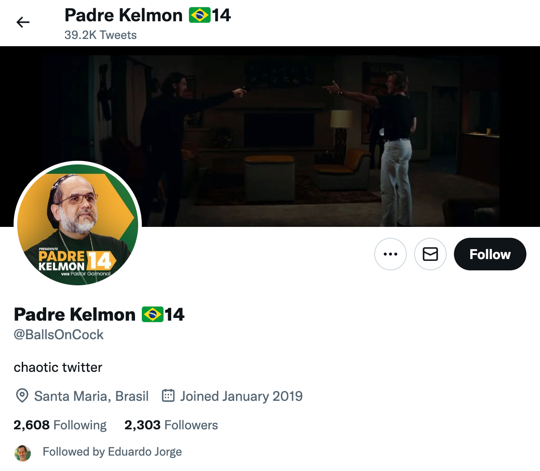The image size is (540, 471).
Task: Click the Santa Maria, Brasil location text
Action: pos(91,396)
